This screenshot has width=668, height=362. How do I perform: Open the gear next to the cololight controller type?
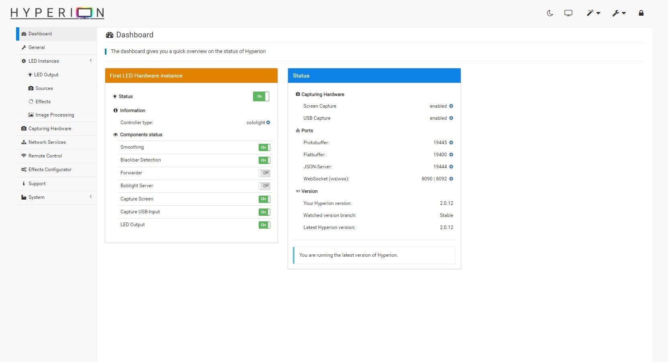(268, 123)
